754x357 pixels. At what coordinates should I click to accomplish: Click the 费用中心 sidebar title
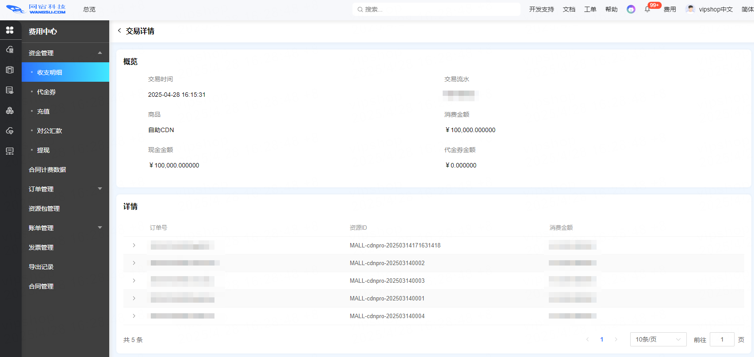[x=43, y=31]
